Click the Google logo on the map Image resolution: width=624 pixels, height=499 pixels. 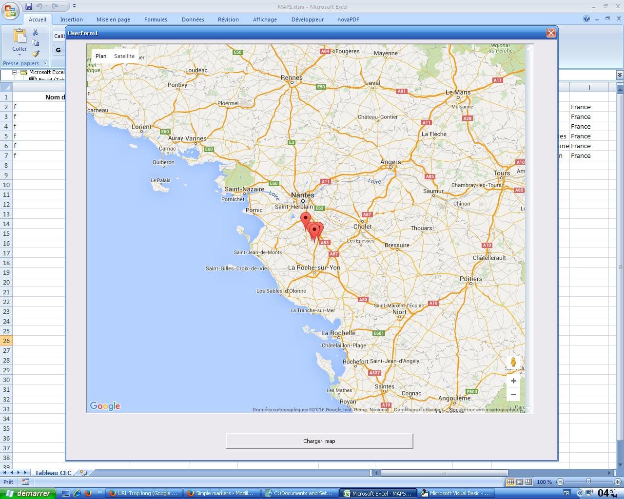pyautogui.click(x=105, y=406)
